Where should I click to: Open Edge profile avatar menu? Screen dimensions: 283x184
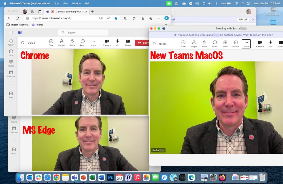25,12
